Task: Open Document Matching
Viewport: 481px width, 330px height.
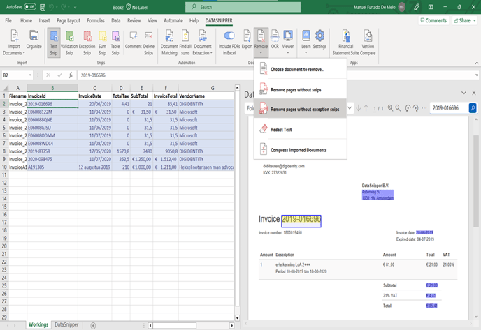Action: click(169, 43)
